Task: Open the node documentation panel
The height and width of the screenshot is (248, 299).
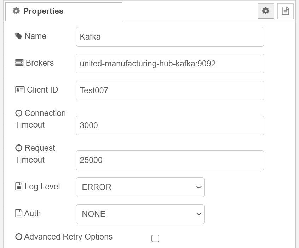Action: click(285, 11)
